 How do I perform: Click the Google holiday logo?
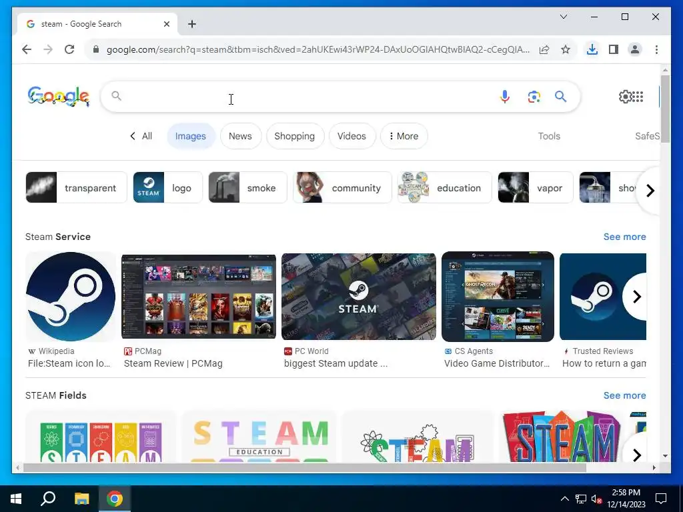tap(59, 96)
